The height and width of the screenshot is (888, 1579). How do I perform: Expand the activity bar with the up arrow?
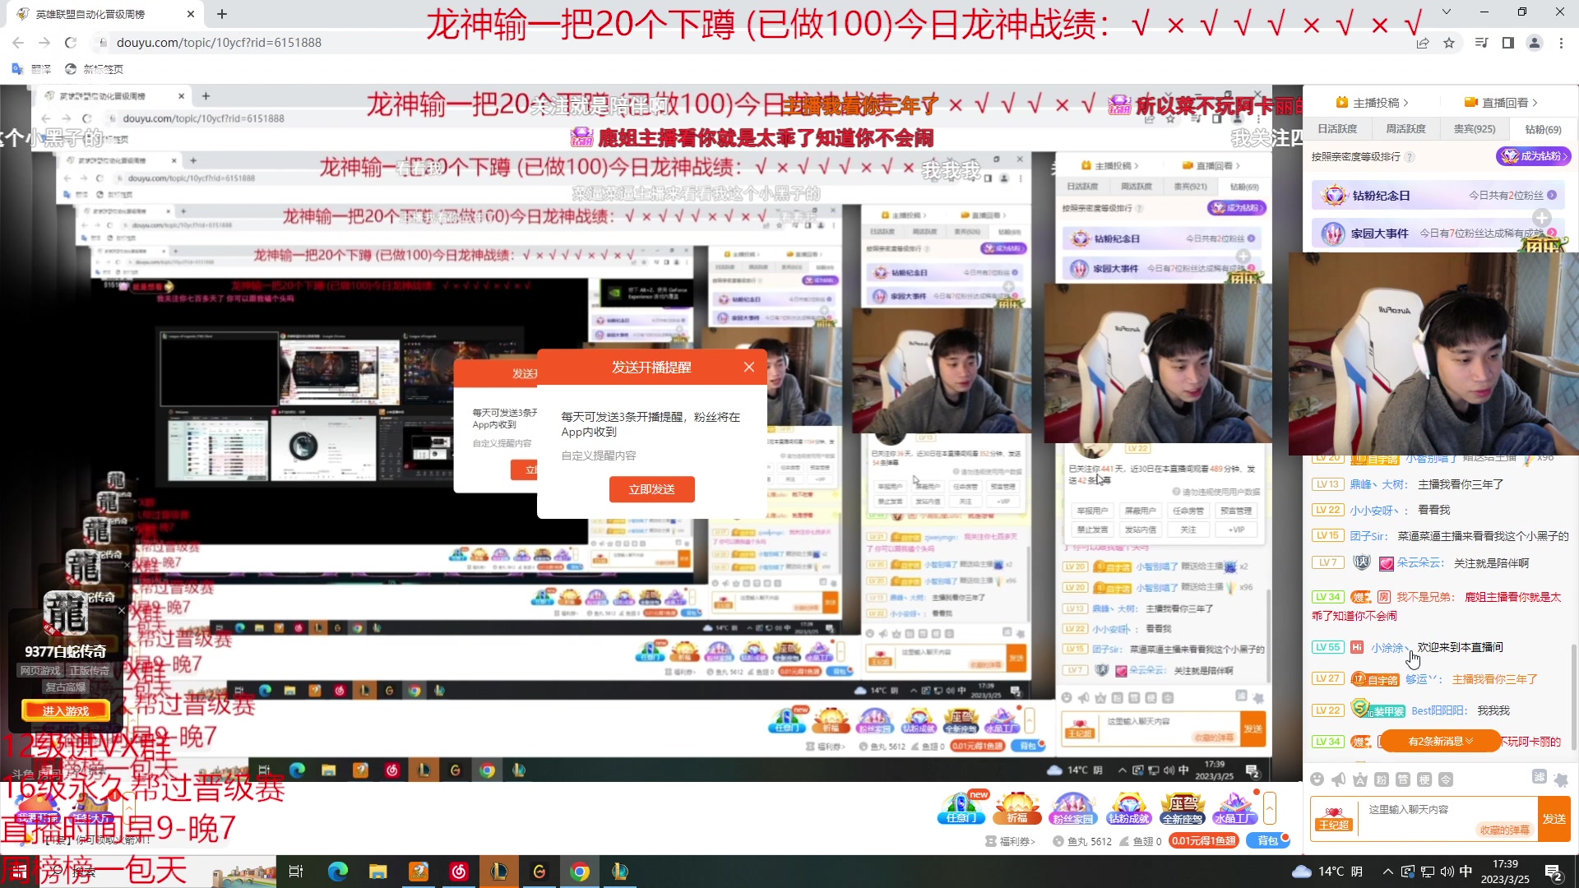(1270, 808)
